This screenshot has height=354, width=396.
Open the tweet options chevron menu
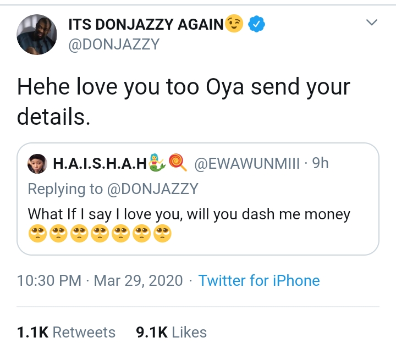pos(372,23)
